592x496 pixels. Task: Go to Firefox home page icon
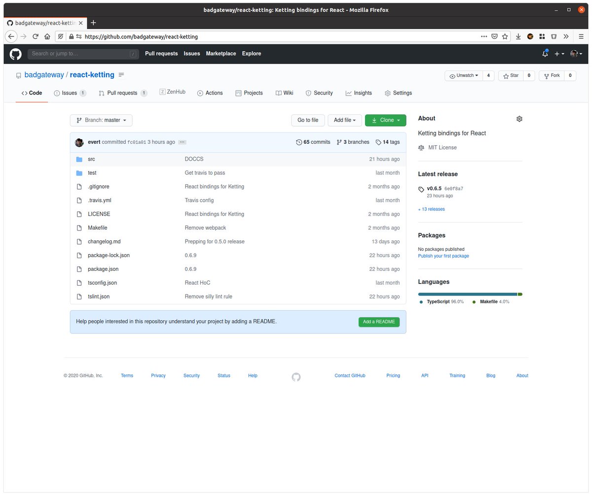coord(47,36)
